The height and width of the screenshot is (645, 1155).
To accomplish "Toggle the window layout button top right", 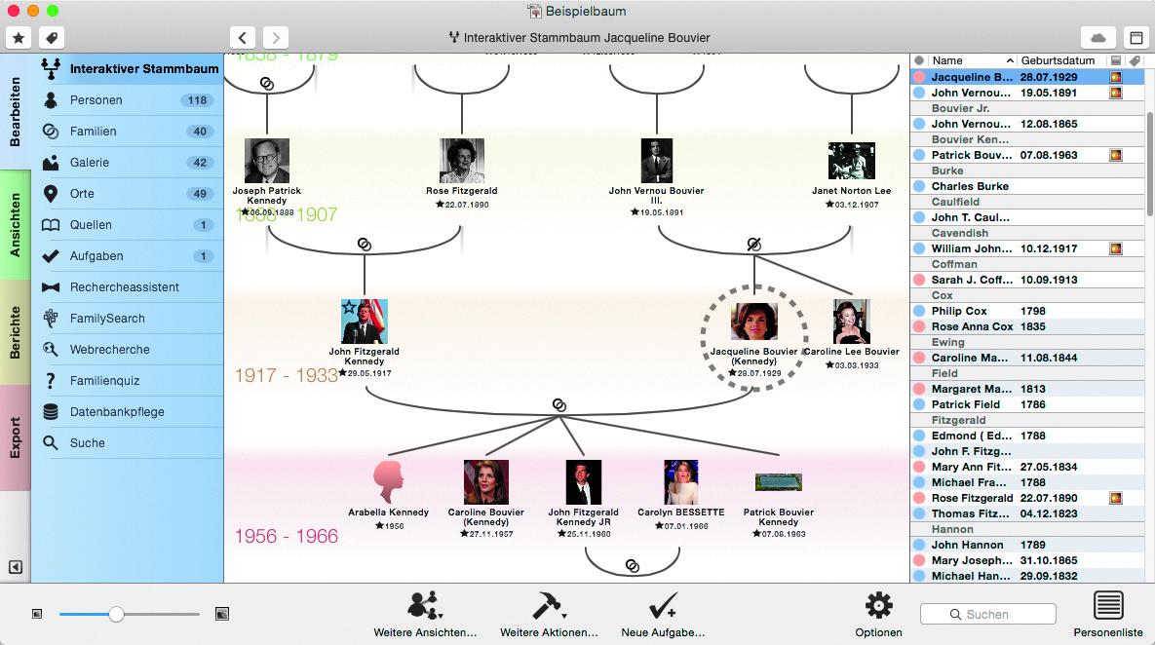I will click(x=1135, y=38).
